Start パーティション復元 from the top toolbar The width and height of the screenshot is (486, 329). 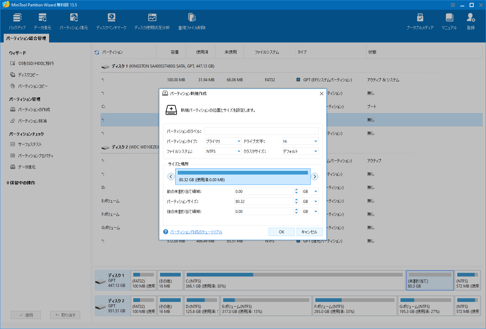coord(74,20)
